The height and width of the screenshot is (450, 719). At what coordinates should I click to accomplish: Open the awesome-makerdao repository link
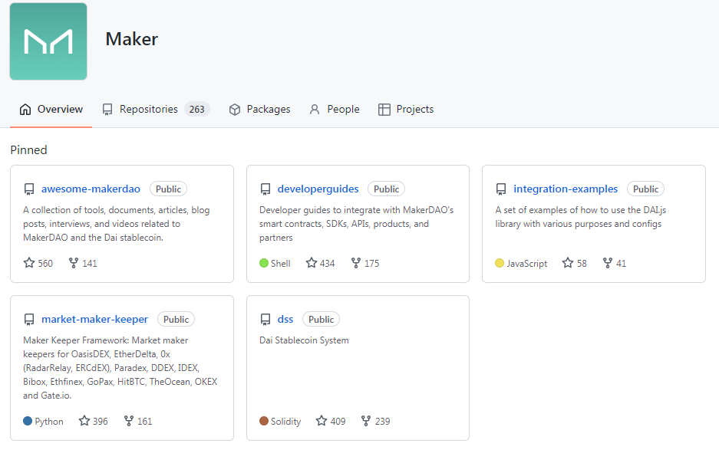click(91, 189)
